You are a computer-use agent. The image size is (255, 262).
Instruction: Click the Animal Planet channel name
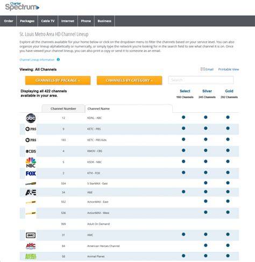click(96, 257)
